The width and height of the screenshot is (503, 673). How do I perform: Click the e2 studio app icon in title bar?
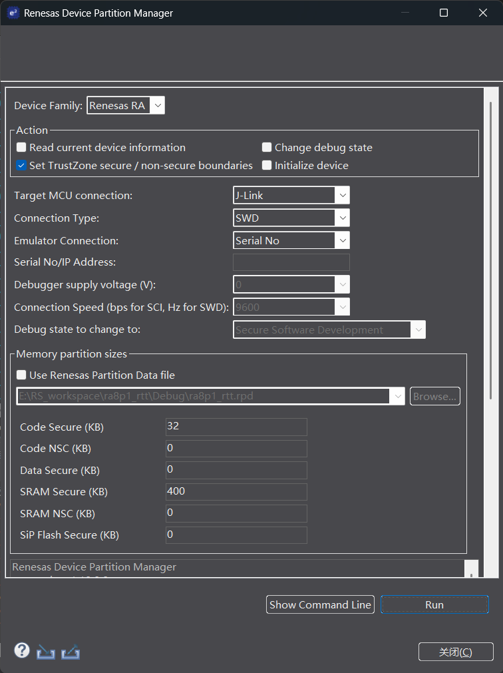click(13, 13)
